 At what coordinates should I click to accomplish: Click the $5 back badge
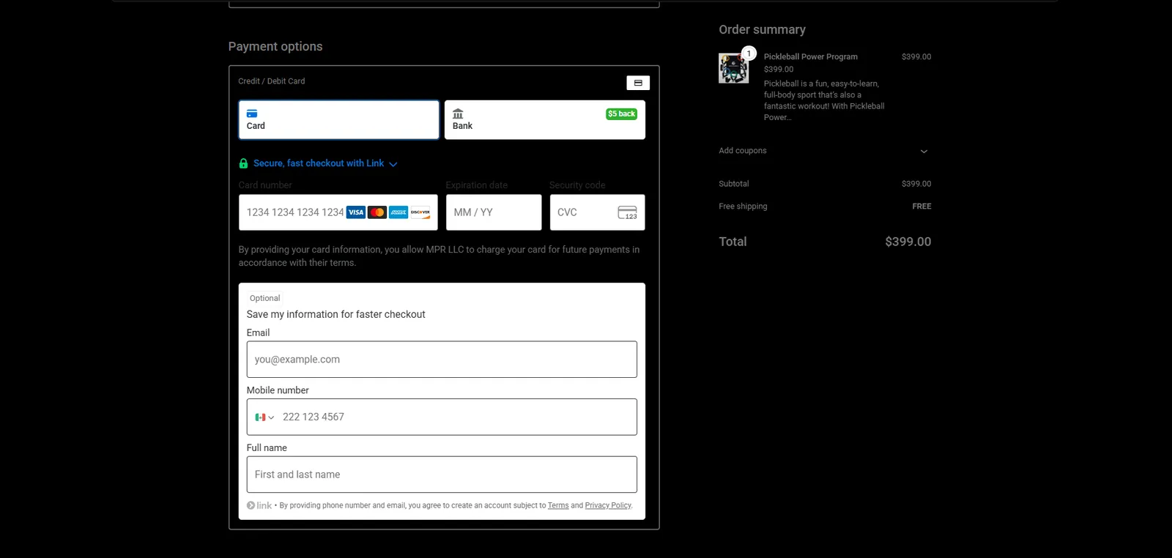[x=622, y=114]
